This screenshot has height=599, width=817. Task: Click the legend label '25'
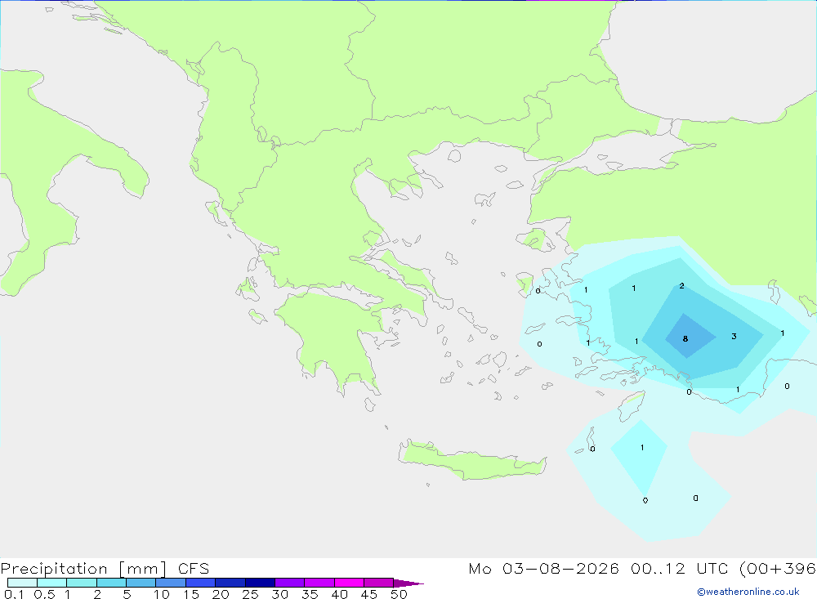click(250, 594)
